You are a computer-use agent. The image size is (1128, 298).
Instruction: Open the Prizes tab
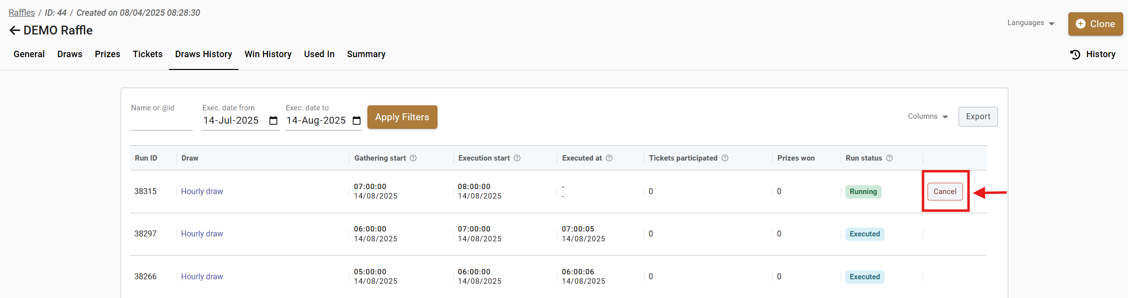107,54
